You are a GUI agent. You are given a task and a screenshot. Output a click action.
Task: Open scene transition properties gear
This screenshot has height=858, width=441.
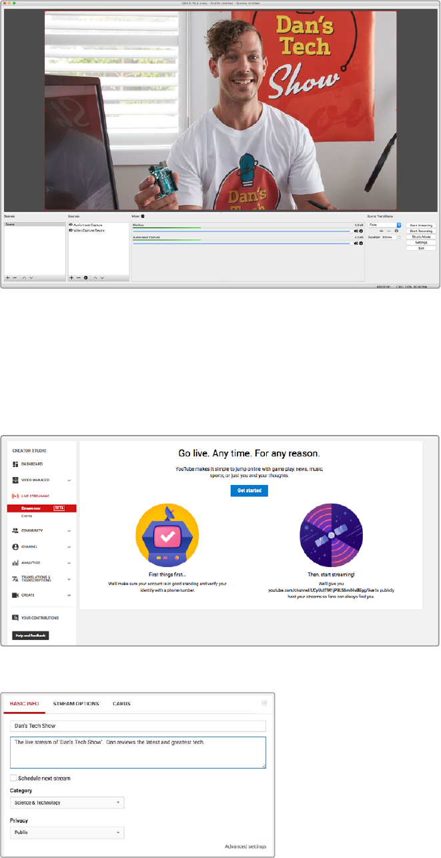click(x=396, y=231)
